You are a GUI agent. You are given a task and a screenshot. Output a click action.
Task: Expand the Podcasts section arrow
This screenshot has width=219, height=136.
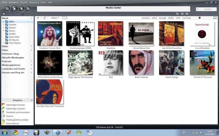coord(31,61)
